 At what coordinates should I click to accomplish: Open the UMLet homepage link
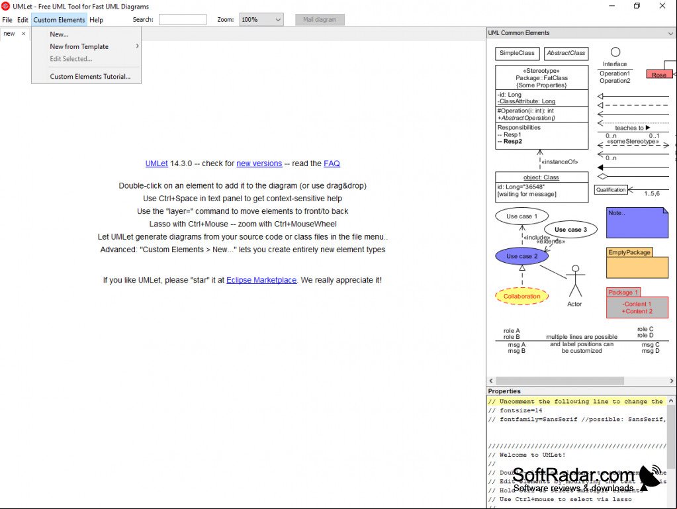point(156,163)
